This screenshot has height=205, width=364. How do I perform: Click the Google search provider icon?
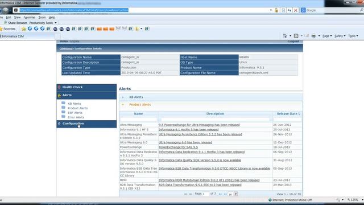coord(303,10)
